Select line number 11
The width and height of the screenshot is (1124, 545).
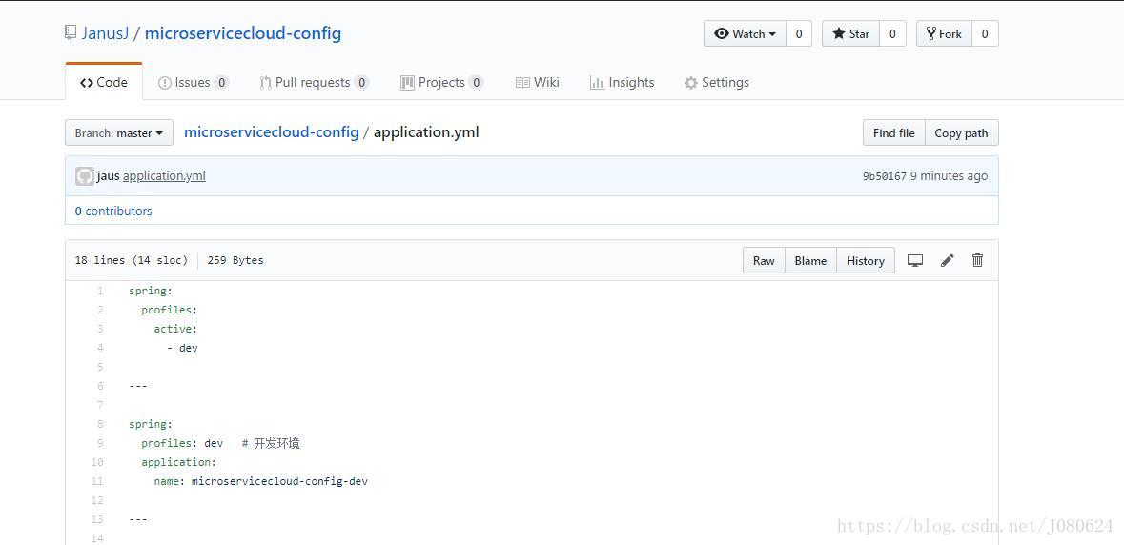pyautogui.click(x=97, y=481)
